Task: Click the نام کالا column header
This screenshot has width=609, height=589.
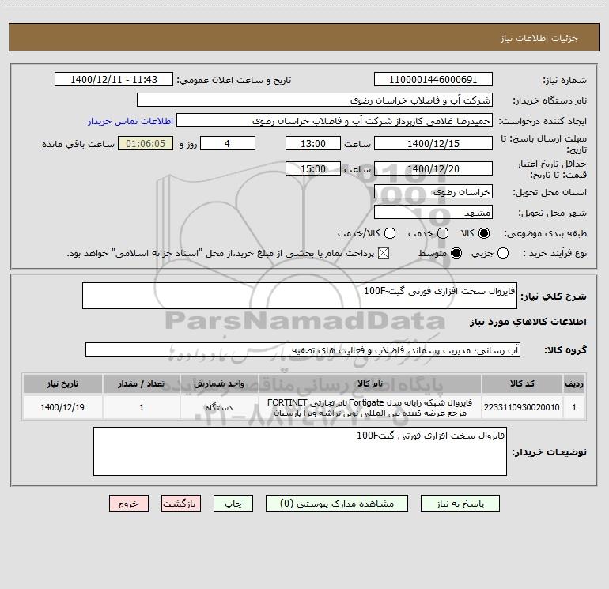Action: (x=370, y=383)
